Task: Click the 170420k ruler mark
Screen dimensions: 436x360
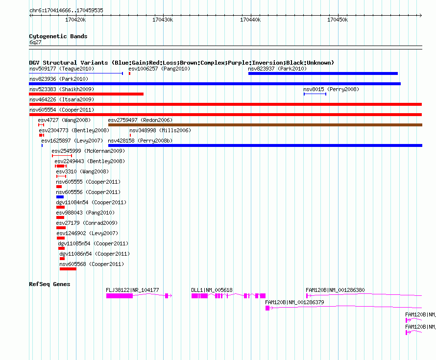Action: [75, 20]
